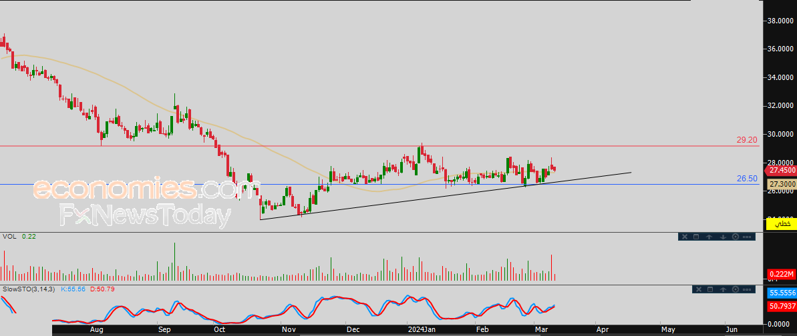Click the VOL indicator label
Image resolution: width=797 pixels, height=336 pixels.
pyautogui.click(x=9, y=237)
